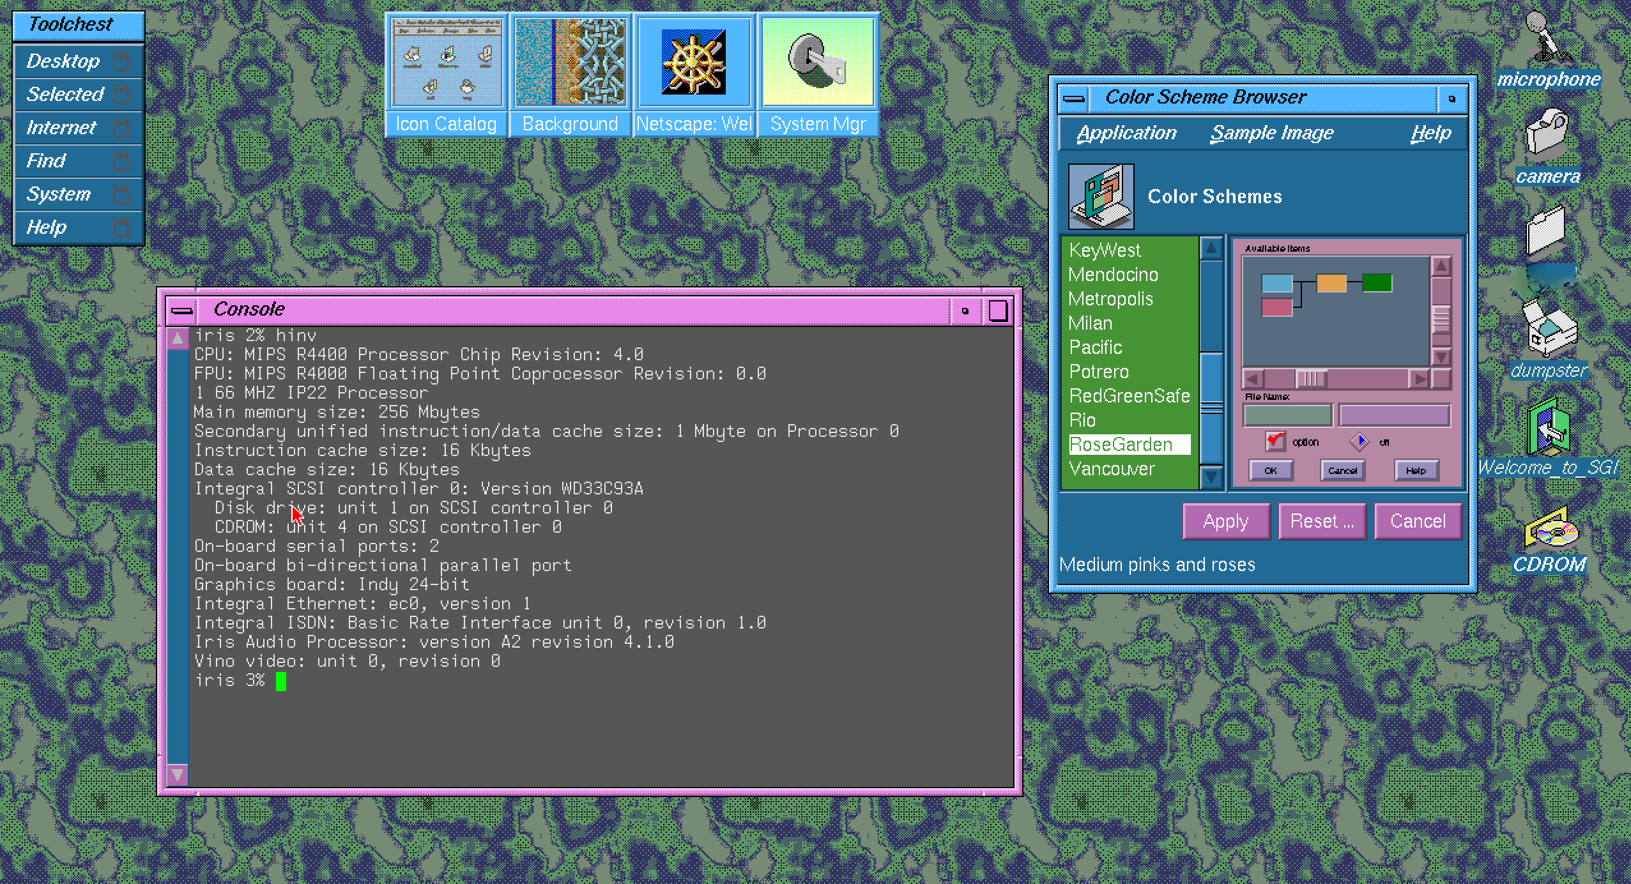Click the orange swatch in sample preview
This screenshot has width=1631, height=884.
pyautogui.click(x=1331, y=283)
